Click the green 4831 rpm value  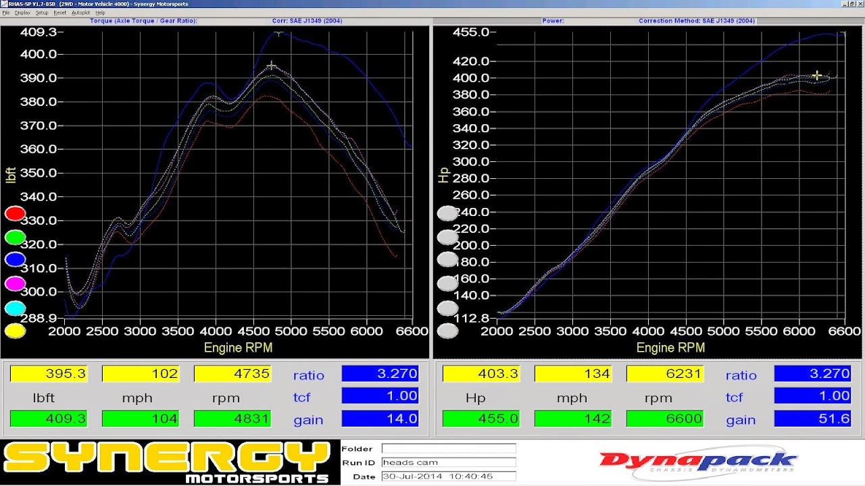(232, 418)
